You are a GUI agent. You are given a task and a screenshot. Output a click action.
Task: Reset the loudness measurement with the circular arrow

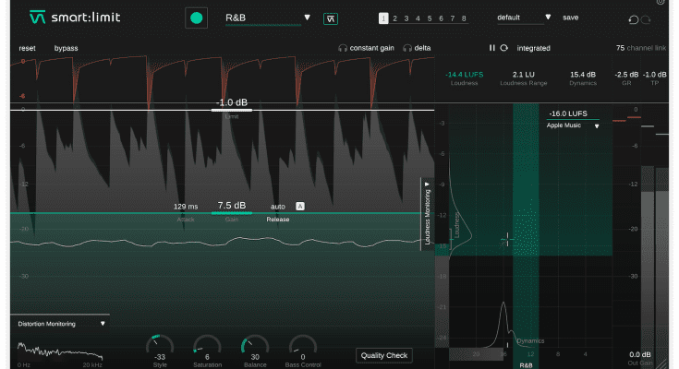pyautogui.click(x=503, y=48)
